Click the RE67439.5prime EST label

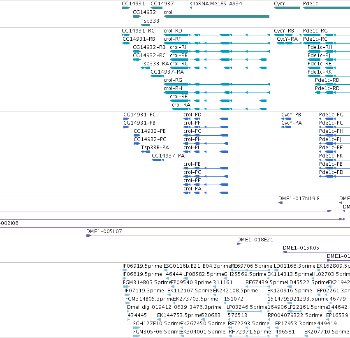266,282
